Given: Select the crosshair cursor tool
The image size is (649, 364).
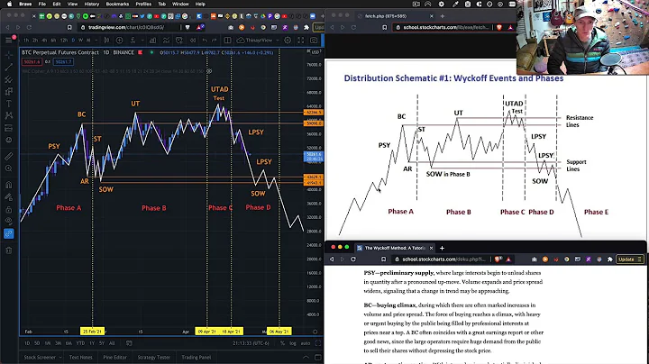Looking at the screenshot, I should (x=9, y=55).
